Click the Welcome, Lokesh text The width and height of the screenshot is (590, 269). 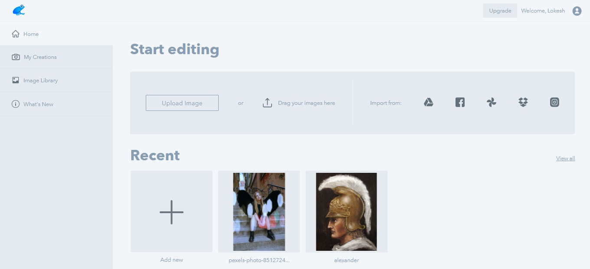click(x=543, y=11)
